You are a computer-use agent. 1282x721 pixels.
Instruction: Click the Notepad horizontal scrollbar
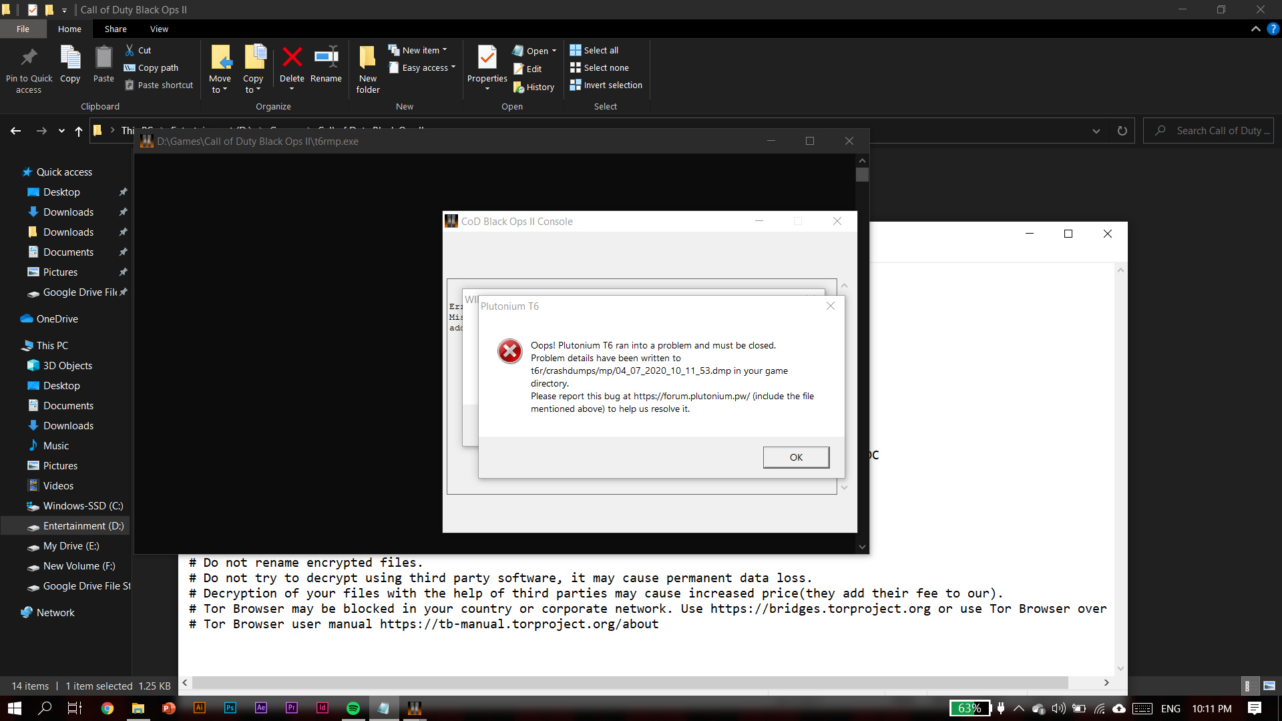(630, 682)
